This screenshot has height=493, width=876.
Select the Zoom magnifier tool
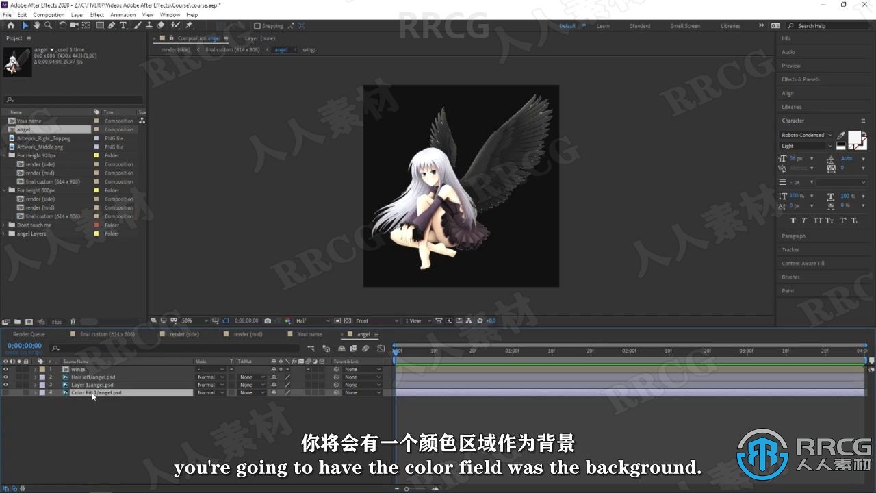pyautogui.click(x=48, y=25)
